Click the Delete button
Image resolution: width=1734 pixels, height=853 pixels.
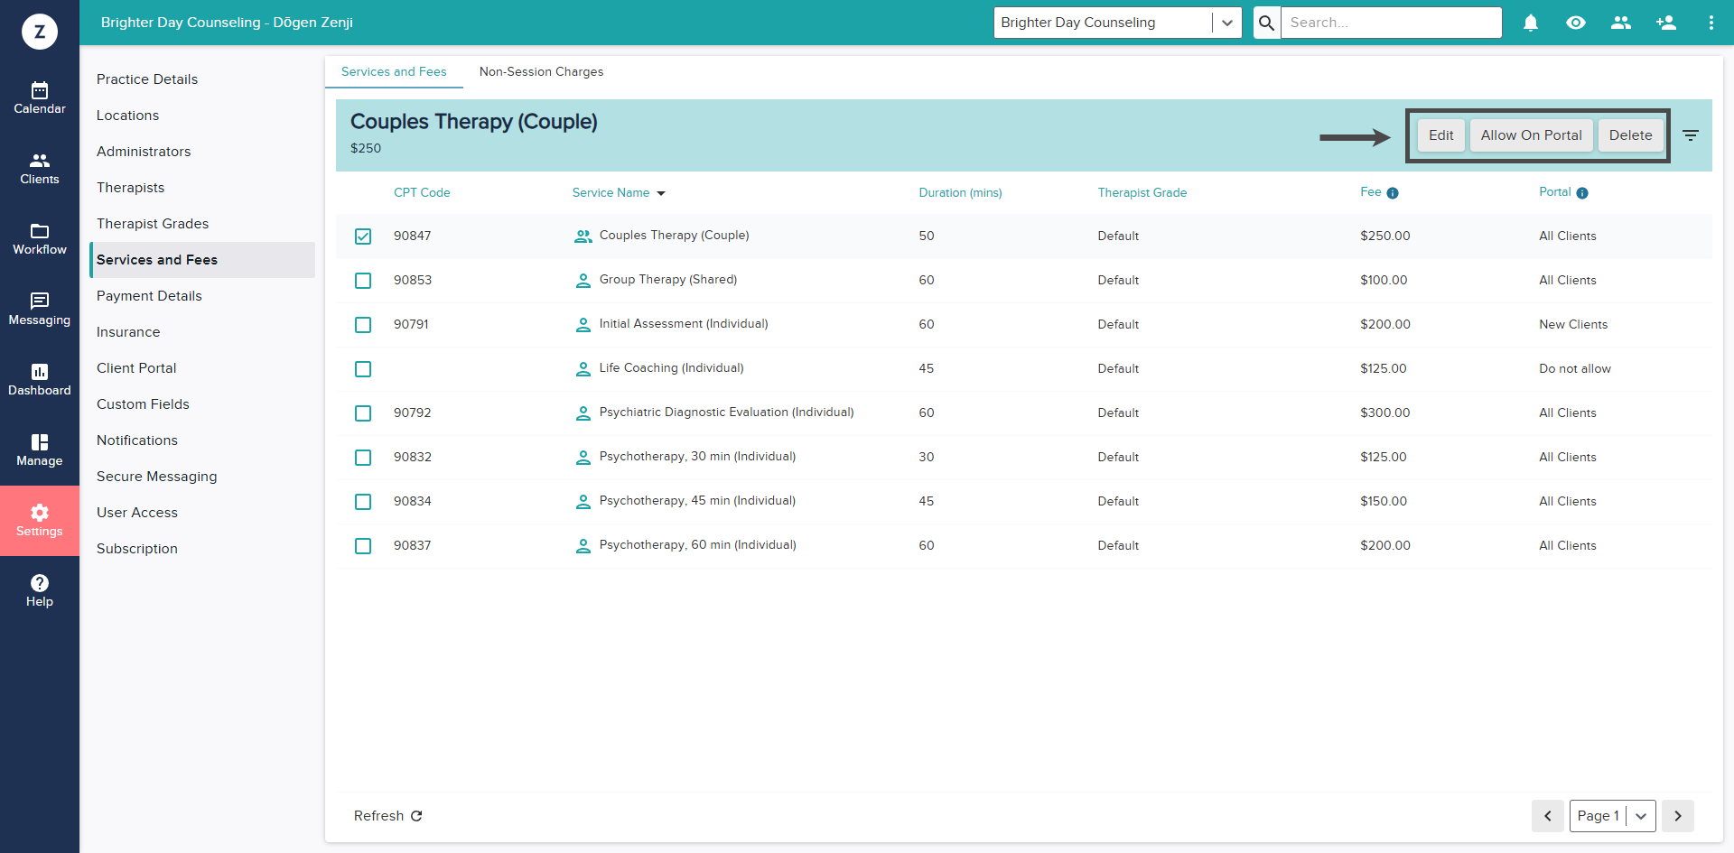pyautogui.click(x=1631, y=135)
